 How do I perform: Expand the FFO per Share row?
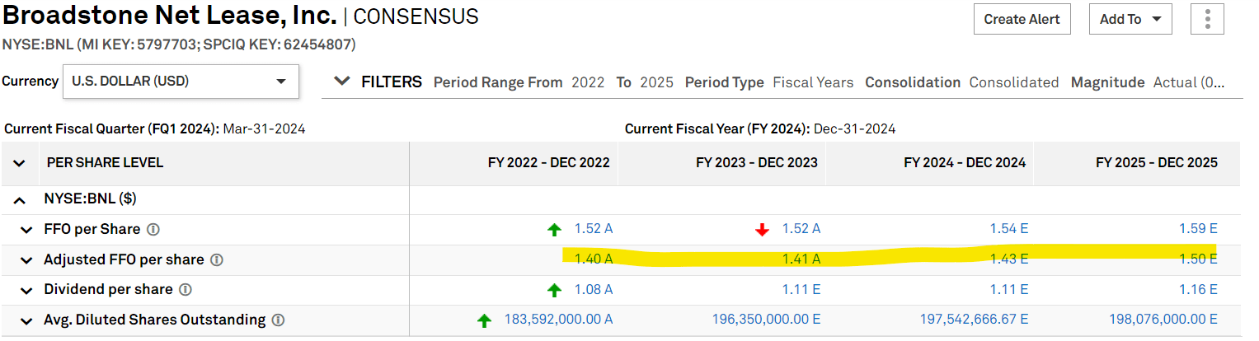[27, 230]
